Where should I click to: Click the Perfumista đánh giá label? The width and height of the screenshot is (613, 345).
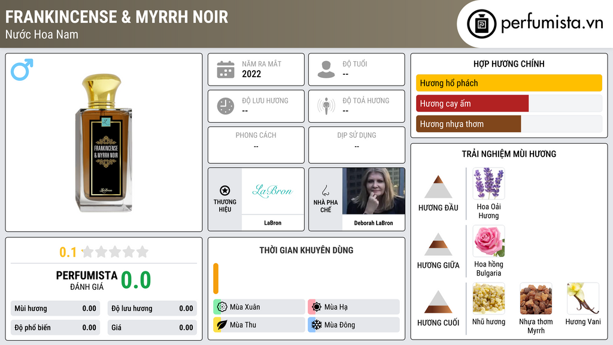pyautogui.click(x=87, y=280)
